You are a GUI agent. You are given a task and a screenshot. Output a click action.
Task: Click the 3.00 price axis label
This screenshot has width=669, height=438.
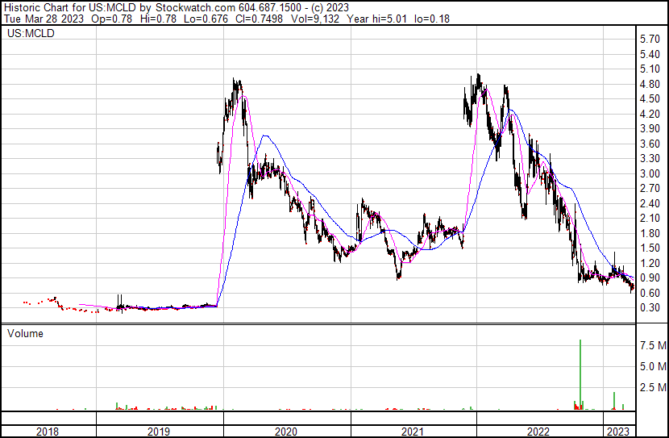pos(649,174)
